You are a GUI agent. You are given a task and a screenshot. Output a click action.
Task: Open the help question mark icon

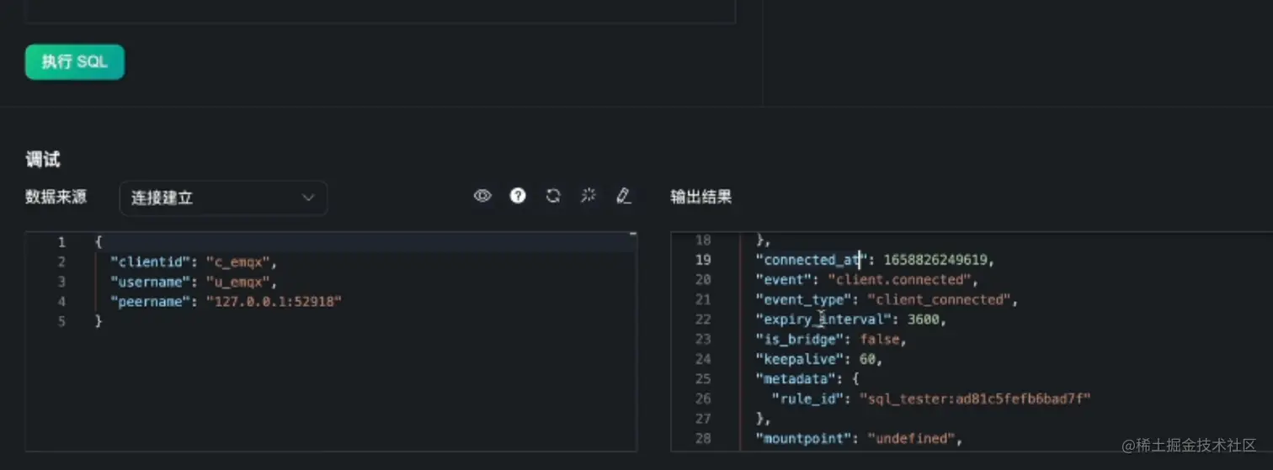click(x=518, y=196)
